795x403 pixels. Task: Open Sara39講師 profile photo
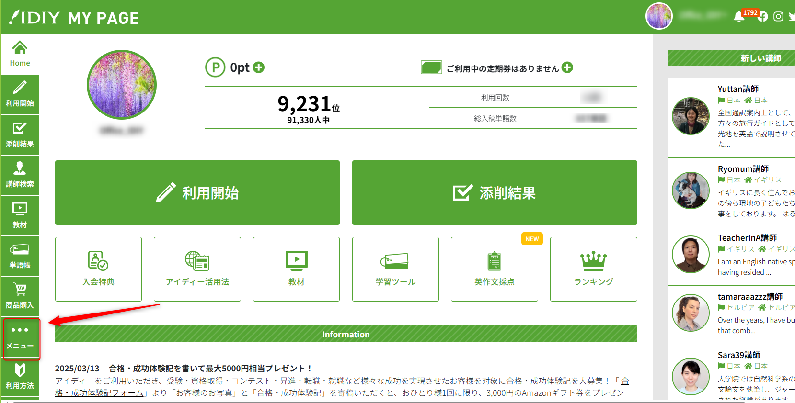[x=691, y=377]
